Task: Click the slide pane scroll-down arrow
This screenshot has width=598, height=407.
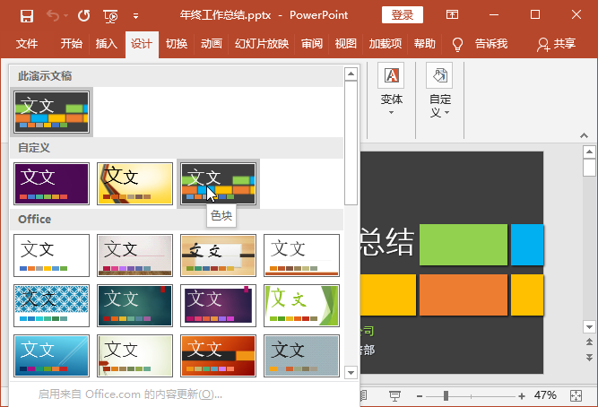Action: pos(589,327)
